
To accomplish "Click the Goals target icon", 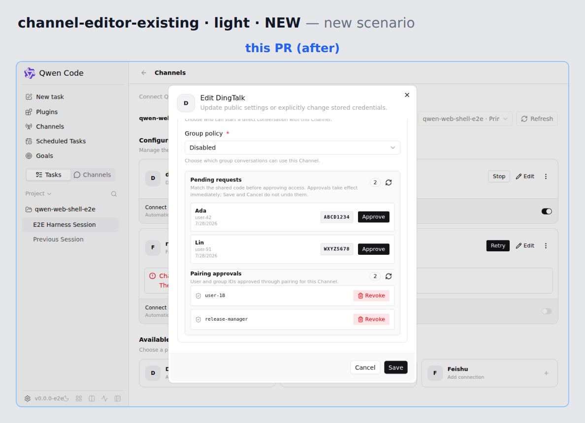I will pyautogui.click(x=29, y=156).
